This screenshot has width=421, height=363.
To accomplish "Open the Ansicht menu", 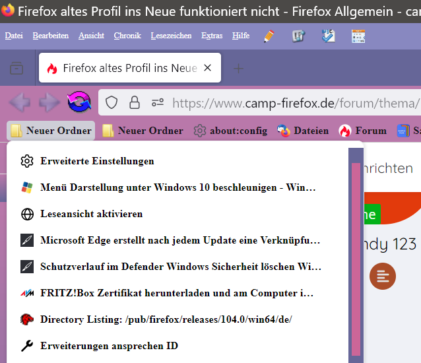I will (x=91, y=36).
